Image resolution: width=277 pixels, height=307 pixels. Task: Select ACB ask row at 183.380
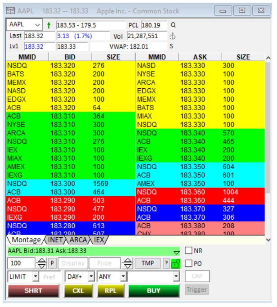point(200,226)
